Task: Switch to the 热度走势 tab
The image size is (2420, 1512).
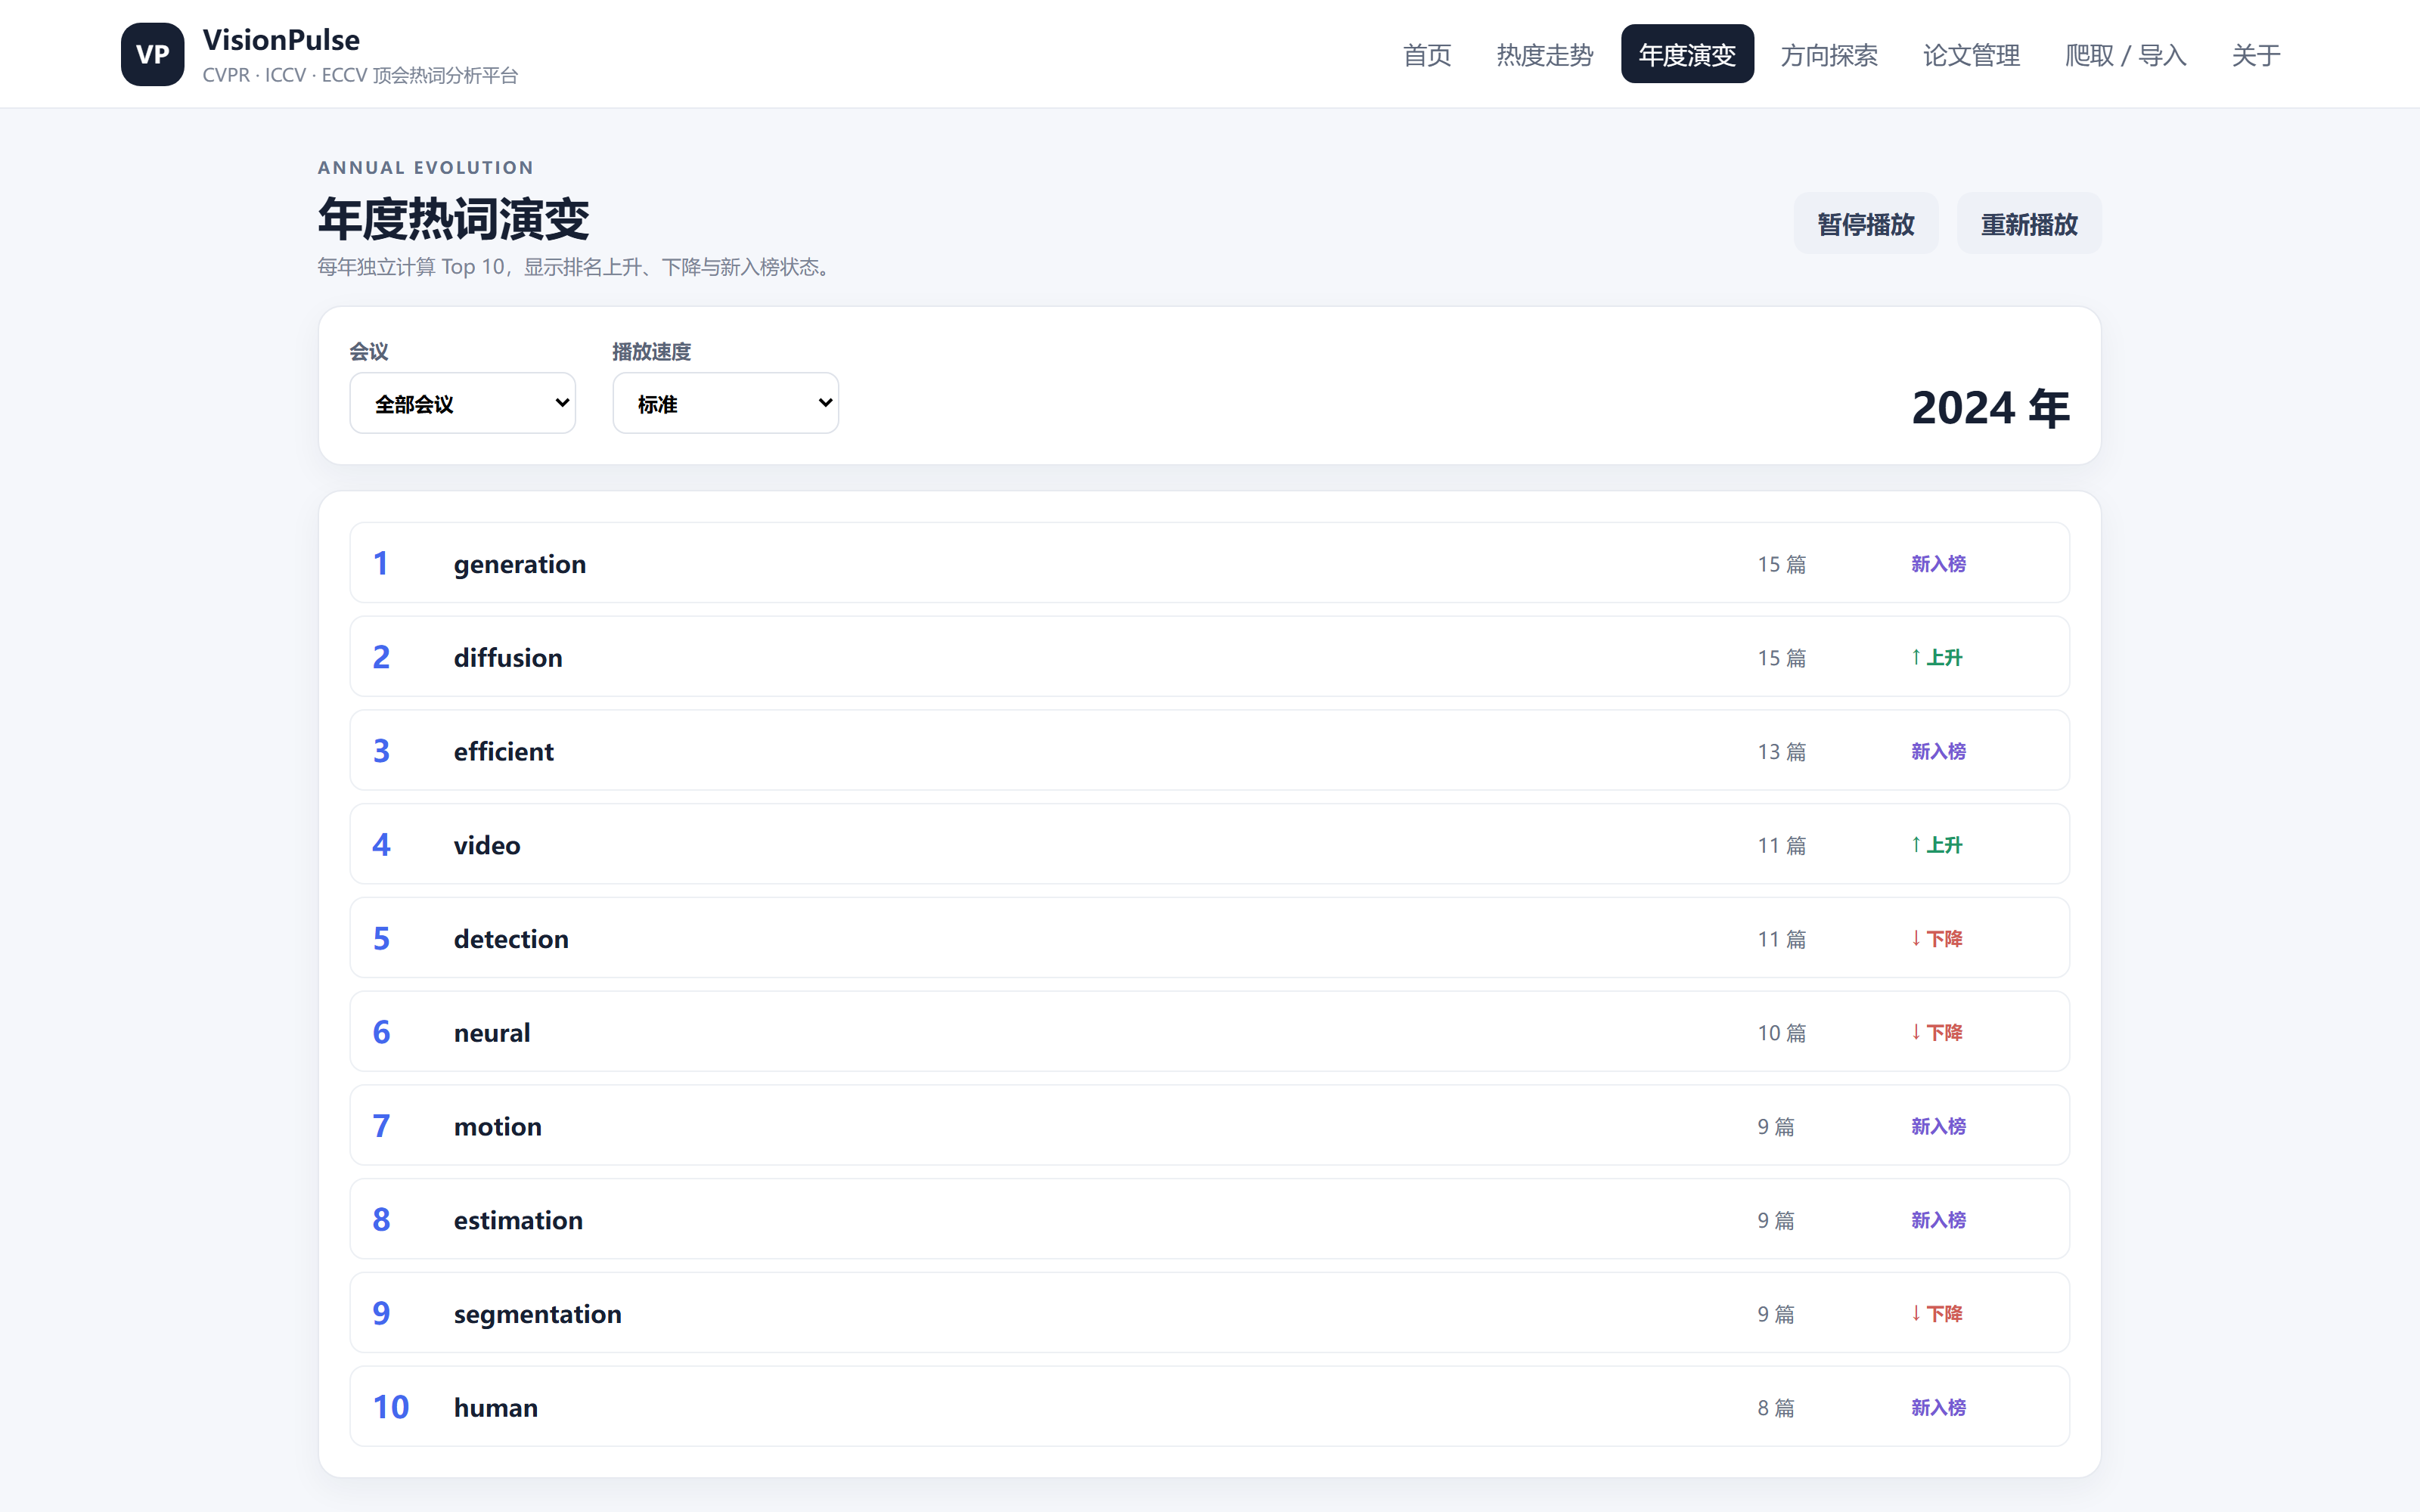Action: 1544,55
